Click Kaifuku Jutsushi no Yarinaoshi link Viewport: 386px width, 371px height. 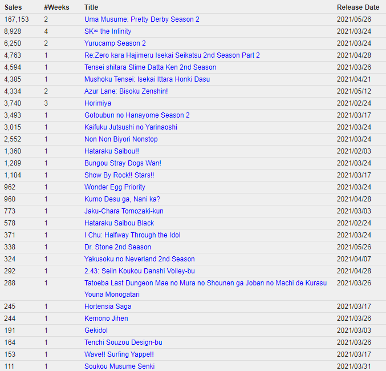(x=131, y=127)
